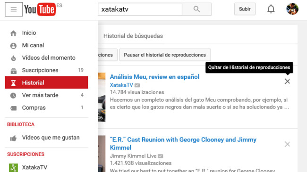Switch to Historial de búsquedas tab
This screenshot has width=307, height=172.
133,36
